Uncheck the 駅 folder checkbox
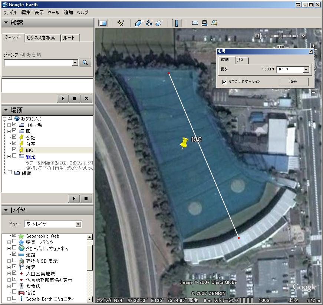The height and width of the screenshot is (305, 323). (14, 130)
